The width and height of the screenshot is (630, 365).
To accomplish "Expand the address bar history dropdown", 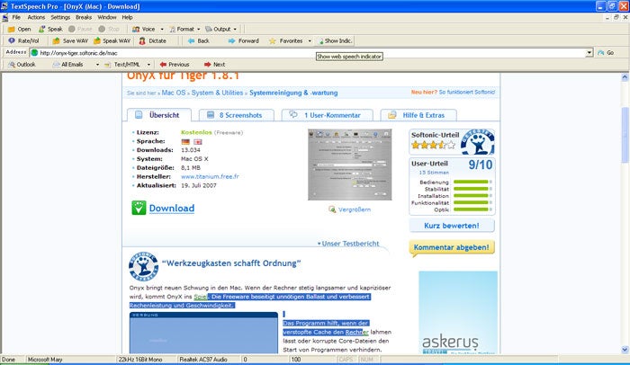I will tap(589, 53).
